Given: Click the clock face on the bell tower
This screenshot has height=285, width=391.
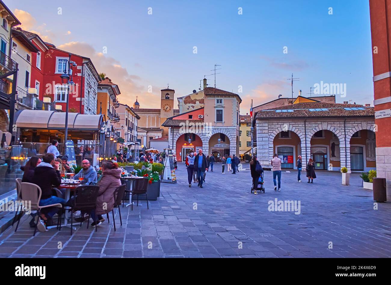Looking at the screenshot, I should coord(167,108).
